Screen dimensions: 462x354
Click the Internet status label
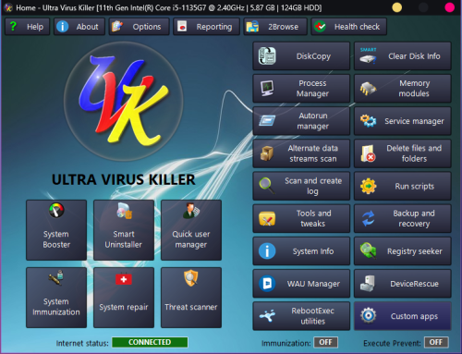(82, 343)
